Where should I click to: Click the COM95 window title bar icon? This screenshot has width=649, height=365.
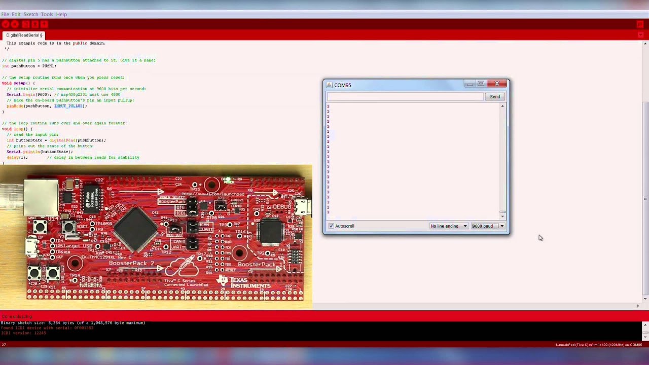[329, 85]
